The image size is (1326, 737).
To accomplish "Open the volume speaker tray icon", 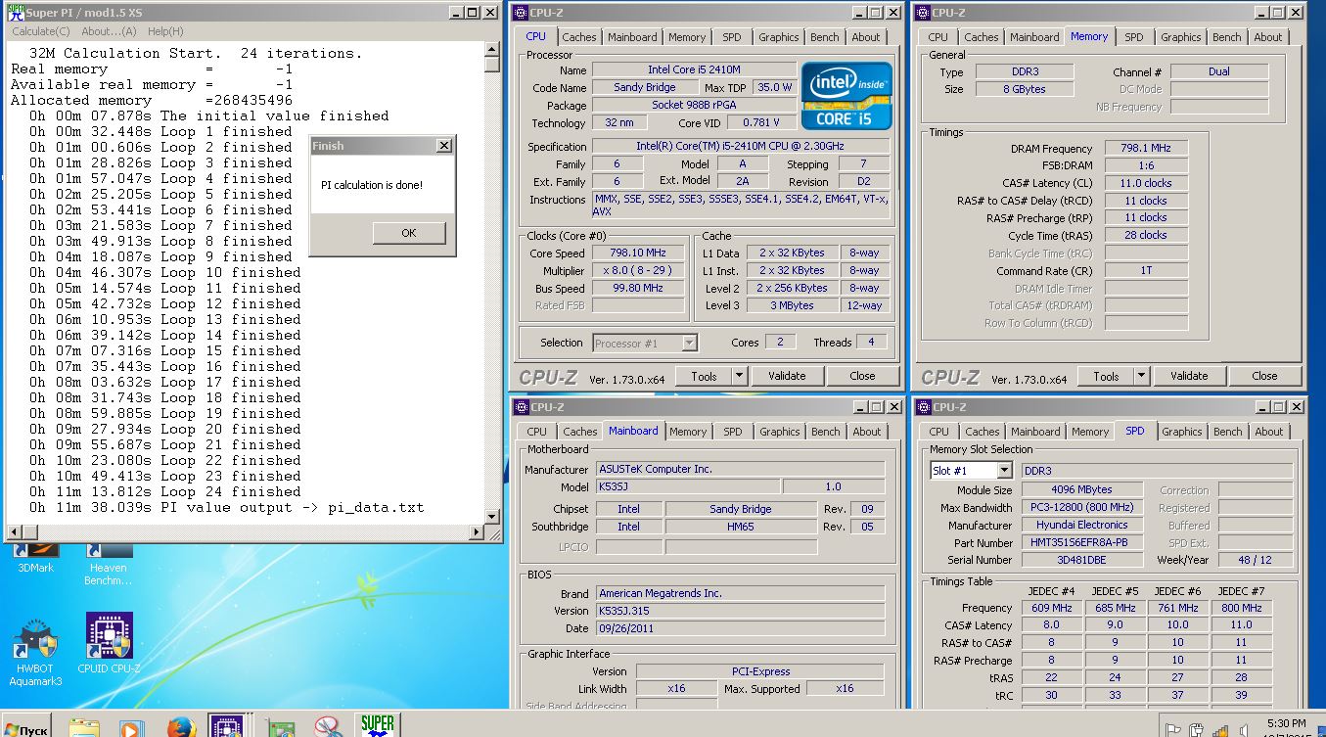I will pyautogui.click(x=1243, y=729).
